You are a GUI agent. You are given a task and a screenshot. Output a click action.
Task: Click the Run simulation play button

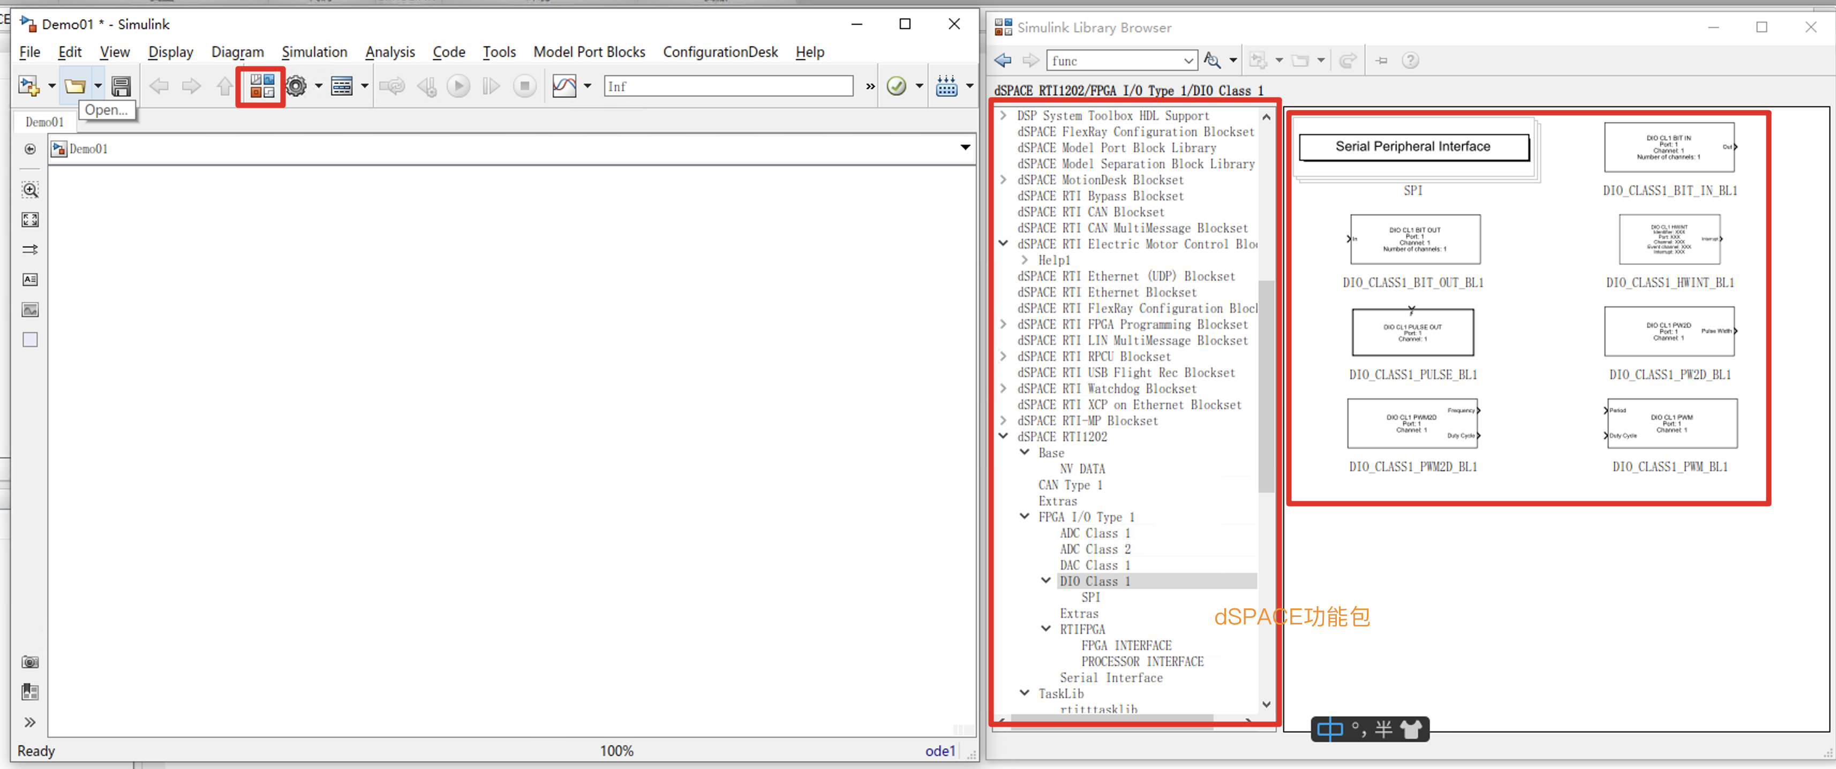click(458, 86)
